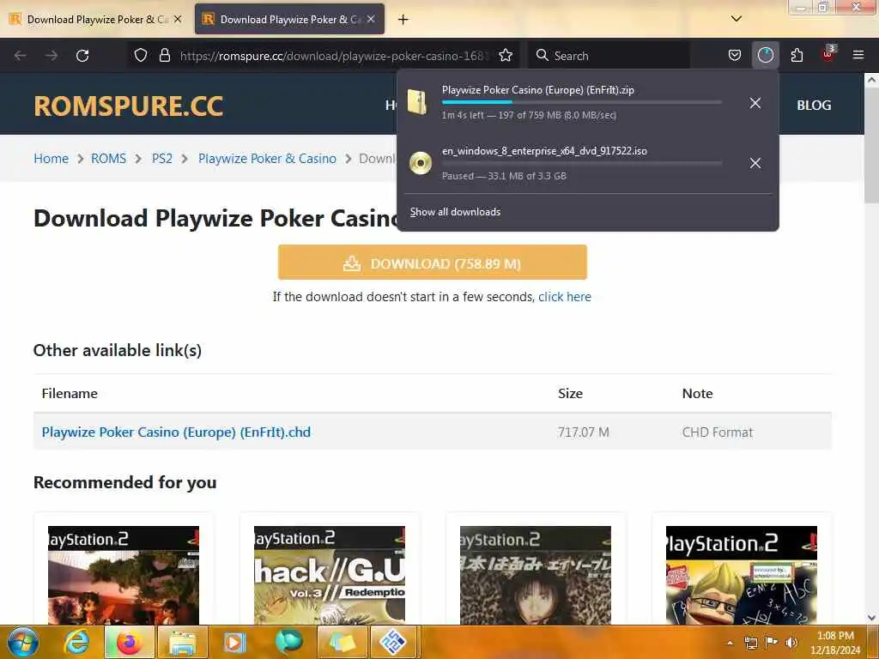Click the orange DOWNLOAD (758.89 M) button
879x659 pixels.
pos(433,263)
